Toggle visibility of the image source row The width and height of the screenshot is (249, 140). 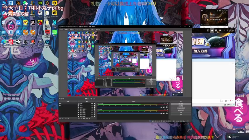[x=92, y=104]
